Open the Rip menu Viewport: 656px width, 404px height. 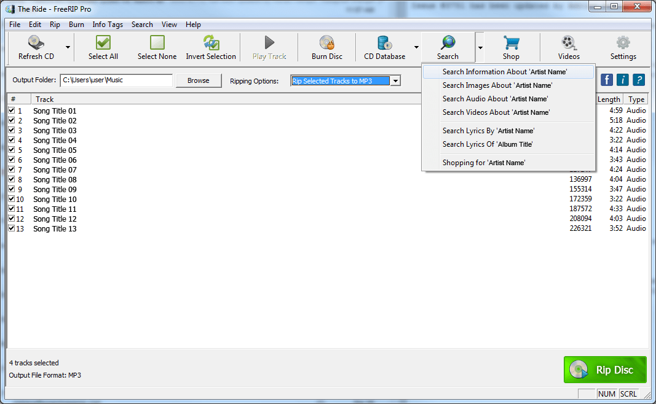click(x=55, y=25)
